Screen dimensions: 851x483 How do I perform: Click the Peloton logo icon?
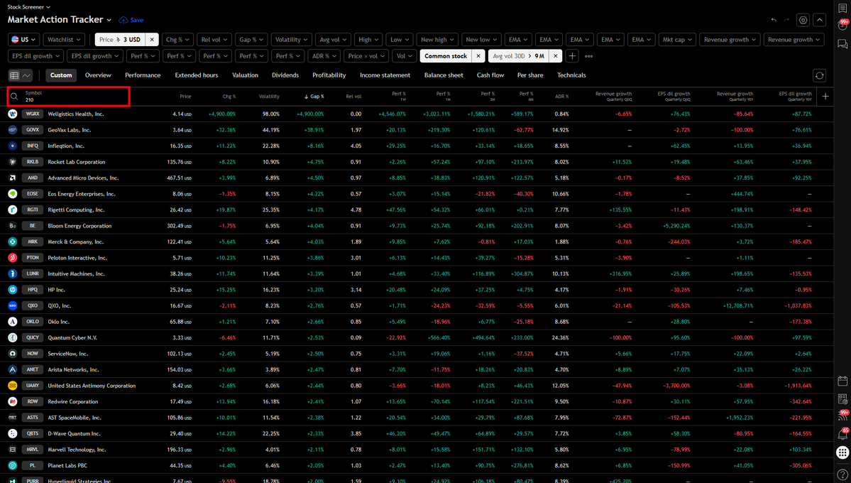pyautogui.click(x=13, y=258)
